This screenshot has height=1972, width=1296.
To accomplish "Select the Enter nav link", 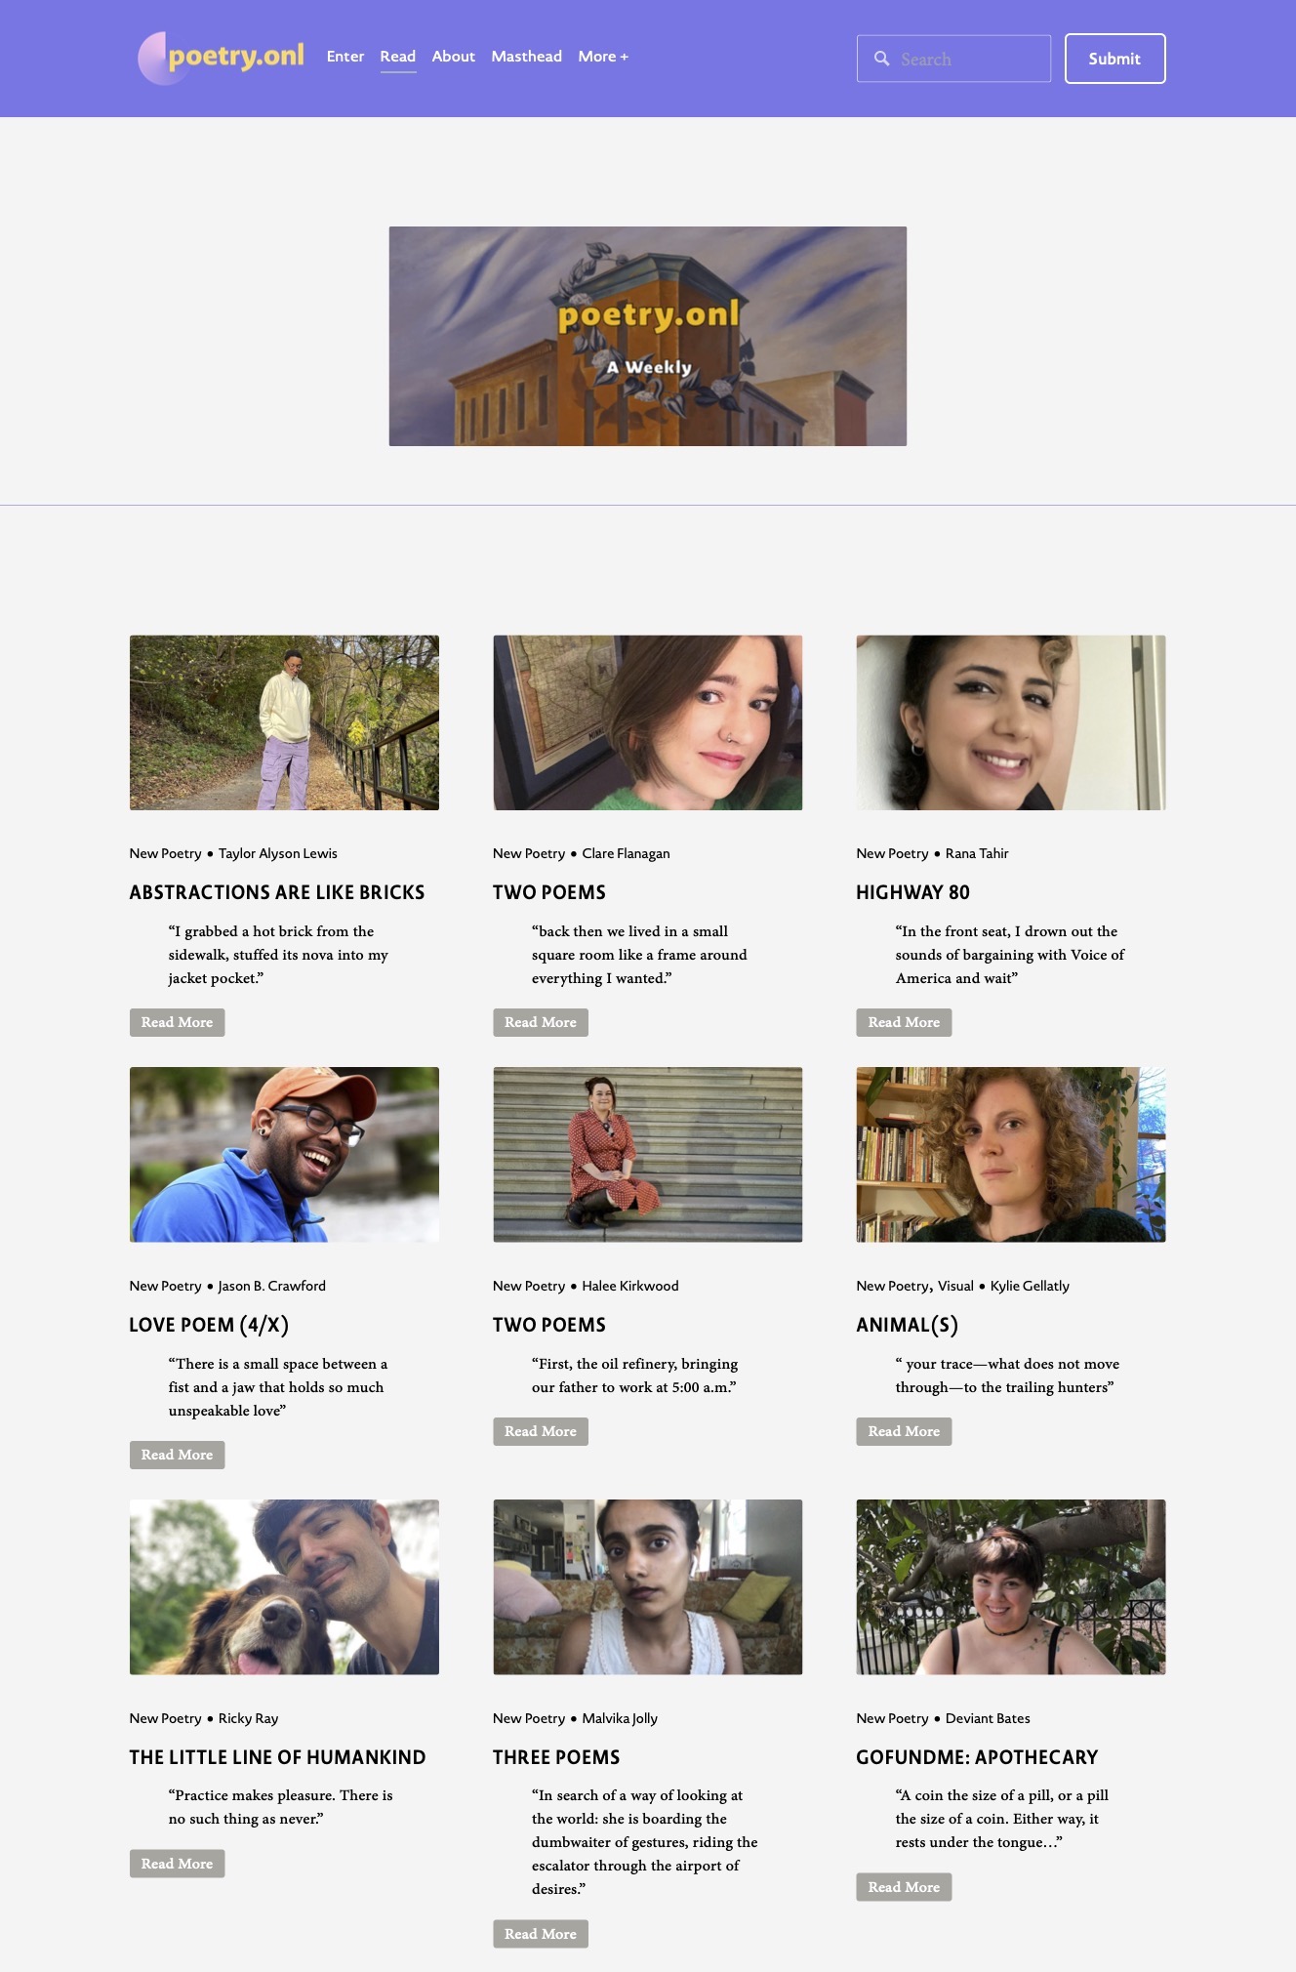I will 345,57.
